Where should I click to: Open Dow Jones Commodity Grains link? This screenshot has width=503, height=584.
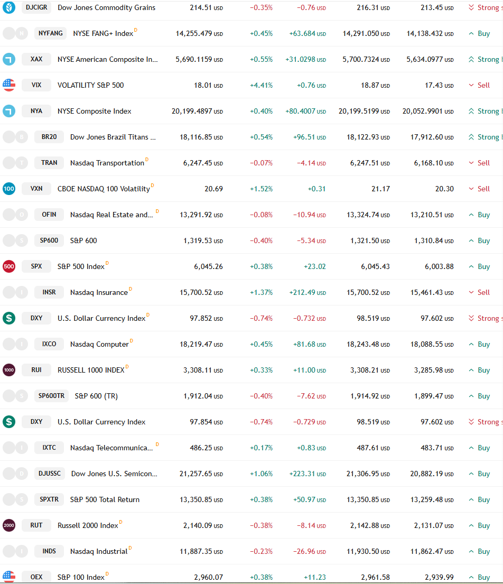pos(107,7)
